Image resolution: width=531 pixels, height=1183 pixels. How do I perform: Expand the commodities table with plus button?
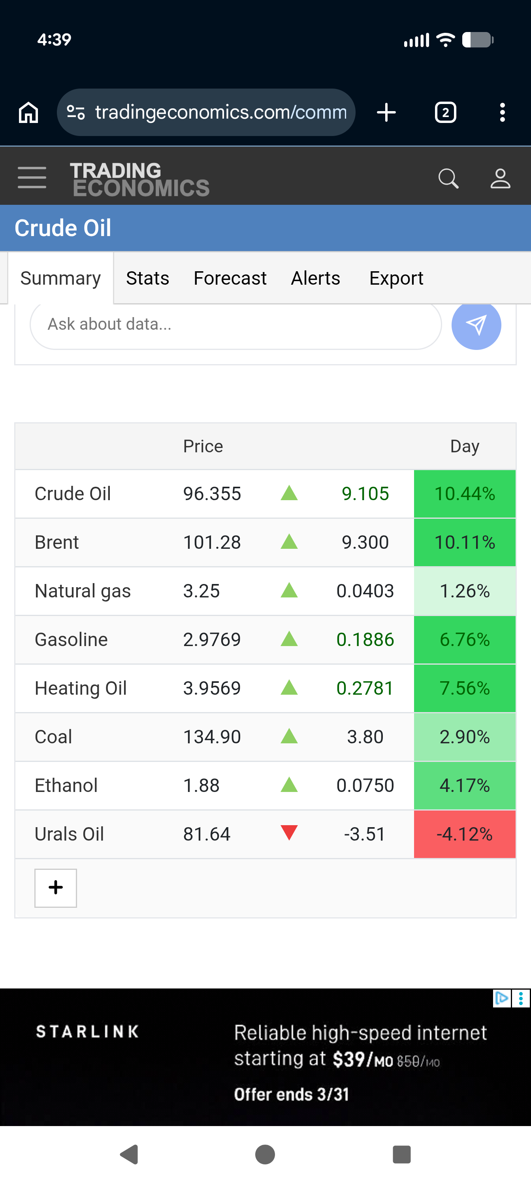(56, 887)
